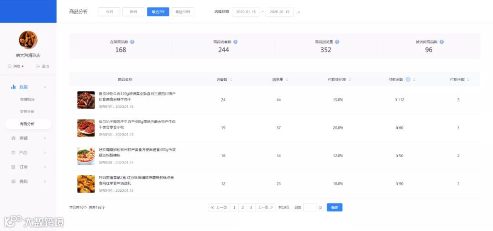This screenshot has height=231, width=493.
Task: Expand the 商铺 sidebar section
Action: point(45,138)
